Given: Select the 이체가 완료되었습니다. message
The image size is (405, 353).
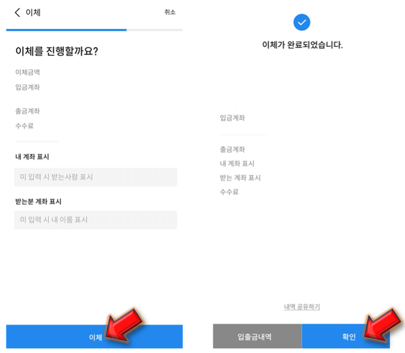Looking at the screenshot, I should pyautogui.click(x=302, y=45).
